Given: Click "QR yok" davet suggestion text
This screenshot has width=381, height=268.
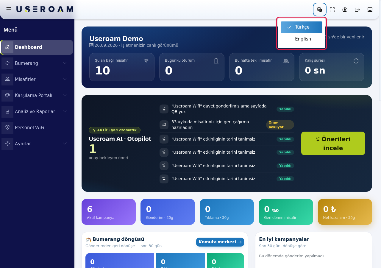Looking at the screenshot, I should pyautogui.click(x=219, y=109).
